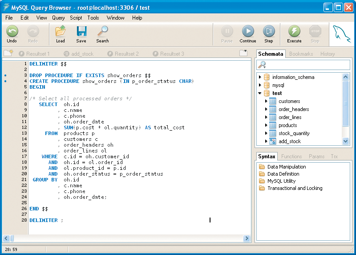The image size is (356, 255).
Task: Open the View menu
Action: pos(41,18)
